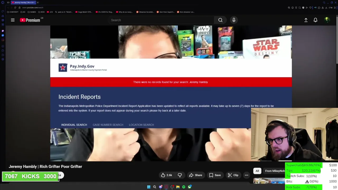338x190 pixels.
Task: Open the Xbox app from the taskbar
Action: coord(190,187)
